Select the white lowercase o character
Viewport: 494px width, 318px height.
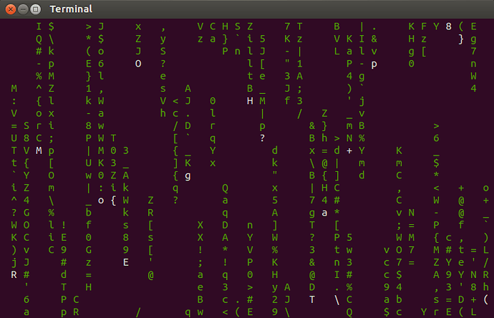[101, 201]
